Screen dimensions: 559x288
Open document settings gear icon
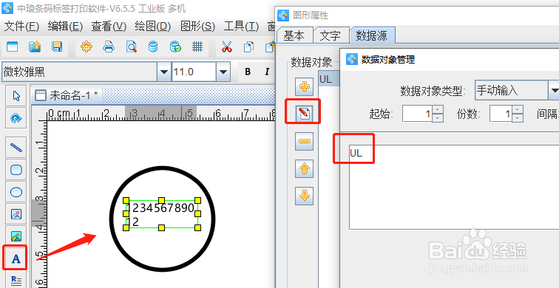click(87, 47)
